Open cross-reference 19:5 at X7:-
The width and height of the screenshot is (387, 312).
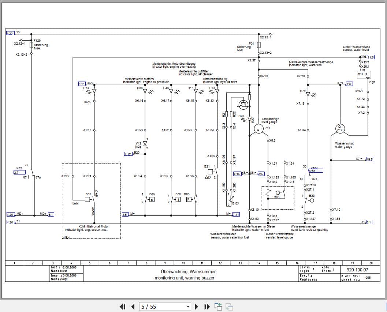point(370,159)
